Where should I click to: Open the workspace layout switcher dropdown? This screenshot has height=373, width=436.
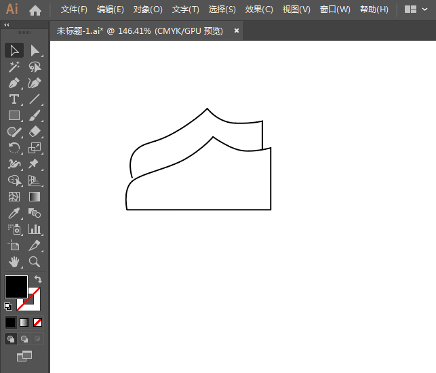point(417,9)
